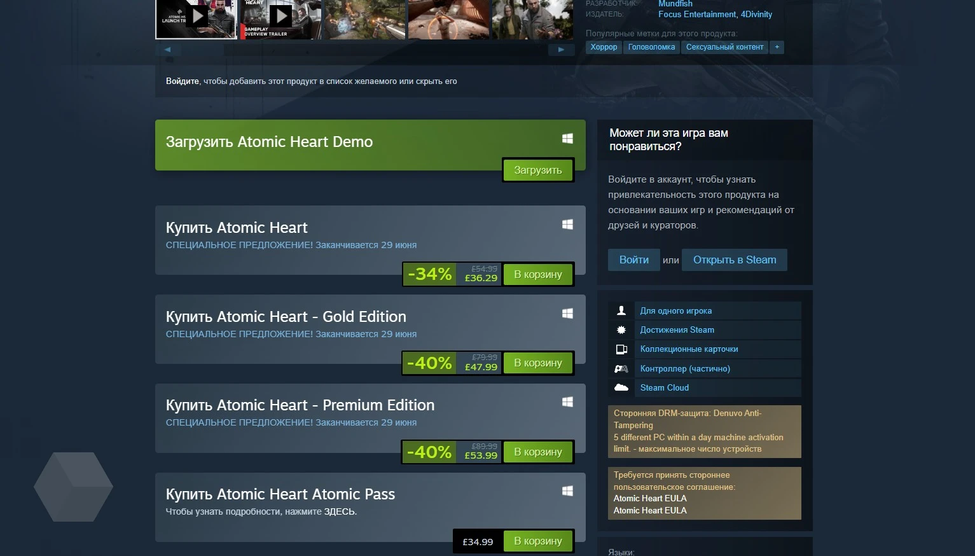Click the plus button to add tags

tap(777, 47)
